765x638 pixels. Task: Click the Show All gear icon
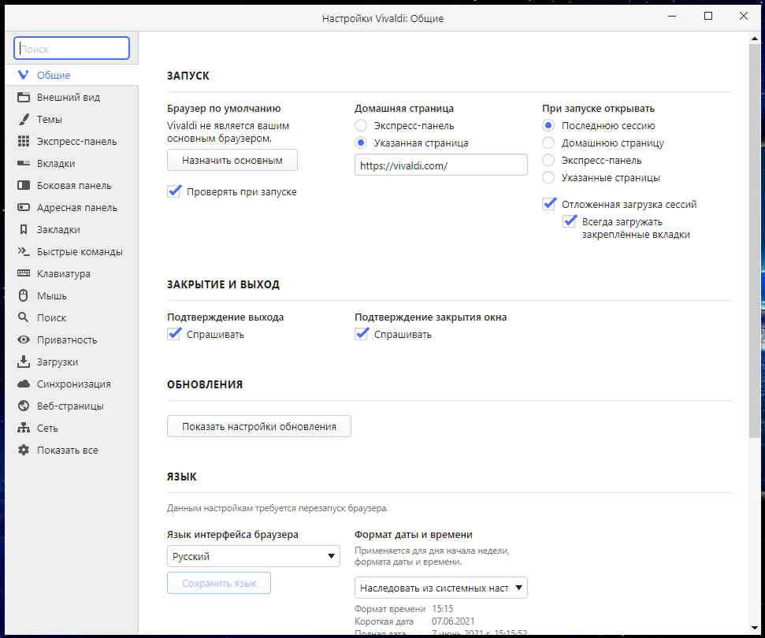24,451
